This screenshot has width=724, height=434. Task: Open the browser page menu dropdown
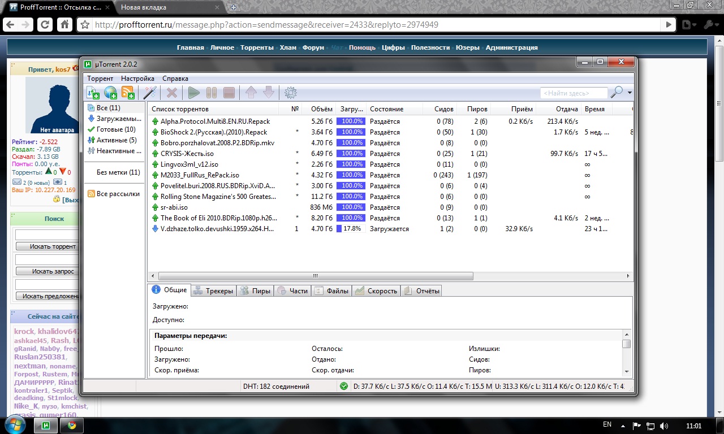click(688, 25)
